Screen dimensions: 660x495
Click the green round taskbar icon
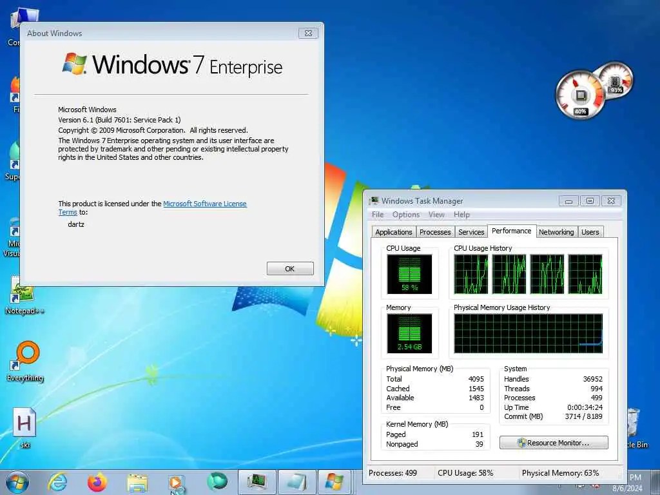[217, 481]
